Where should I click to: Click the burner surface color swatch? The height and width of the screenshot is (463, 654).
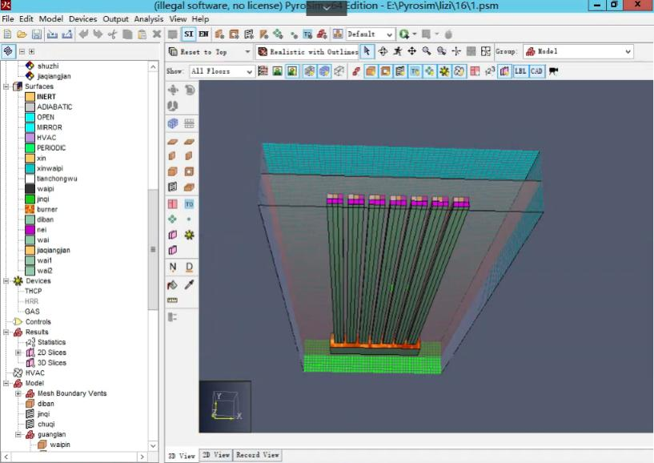pos(30,209)
